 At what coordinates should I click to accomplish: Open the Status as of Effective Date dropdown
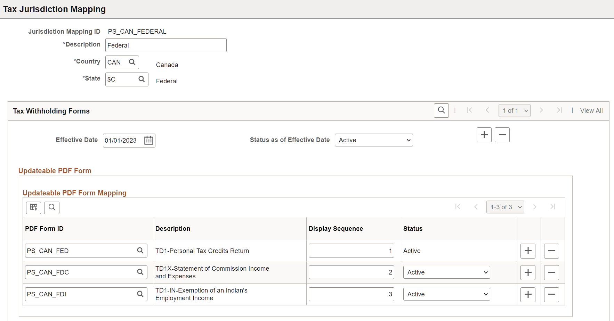click(x=373, y=140)
